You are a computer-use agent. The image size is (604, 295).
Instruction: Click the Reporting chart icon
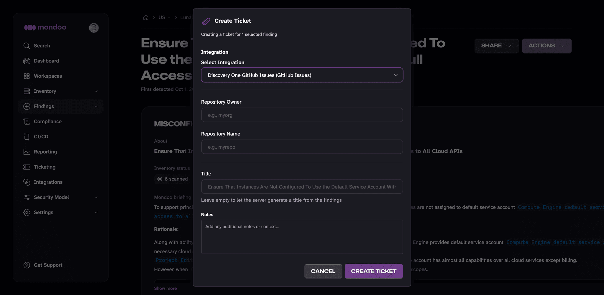pos(27,152)
